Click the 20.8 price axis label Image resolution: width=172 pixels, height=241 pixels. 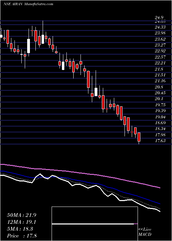click(159, 87)
